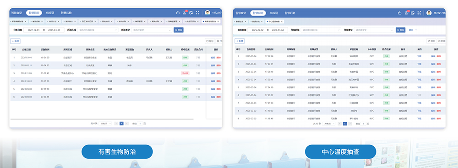The width and height of the screenshot is (458, 168).
Task: Open 智慧食堂 menu in right window
Action: pos(241,13)
